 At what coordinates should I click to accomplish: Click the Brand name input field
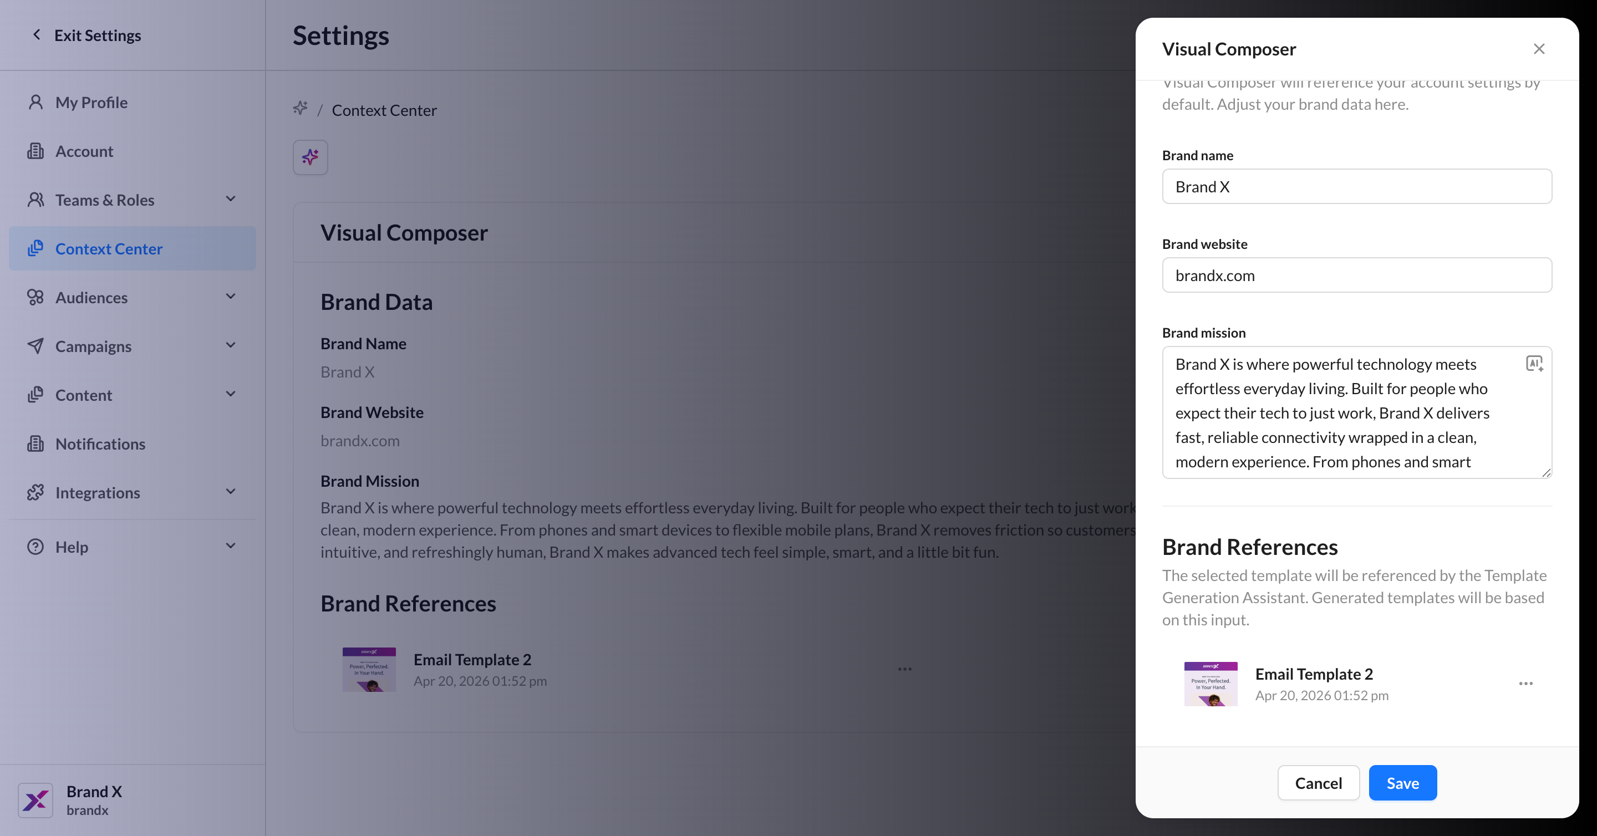[1356, 186]
